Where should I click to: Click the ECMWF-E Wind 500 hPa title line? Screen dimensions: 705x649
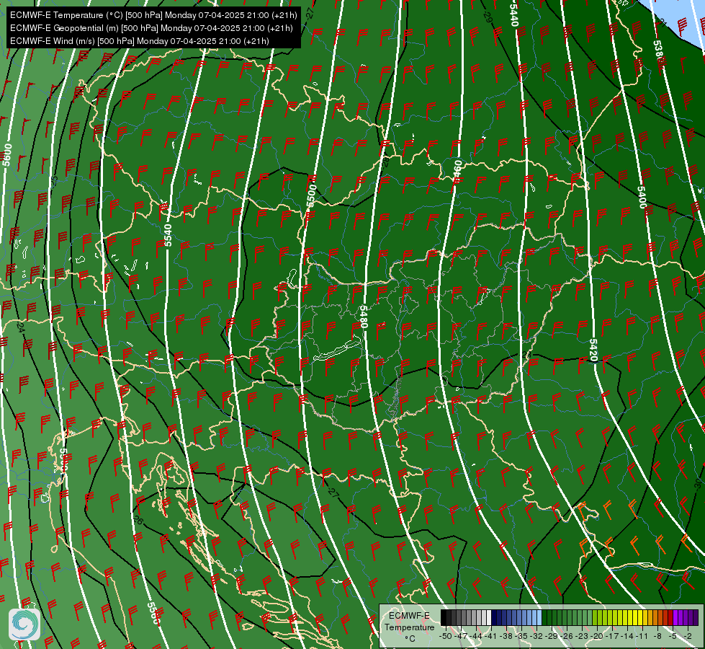(140, 41)
